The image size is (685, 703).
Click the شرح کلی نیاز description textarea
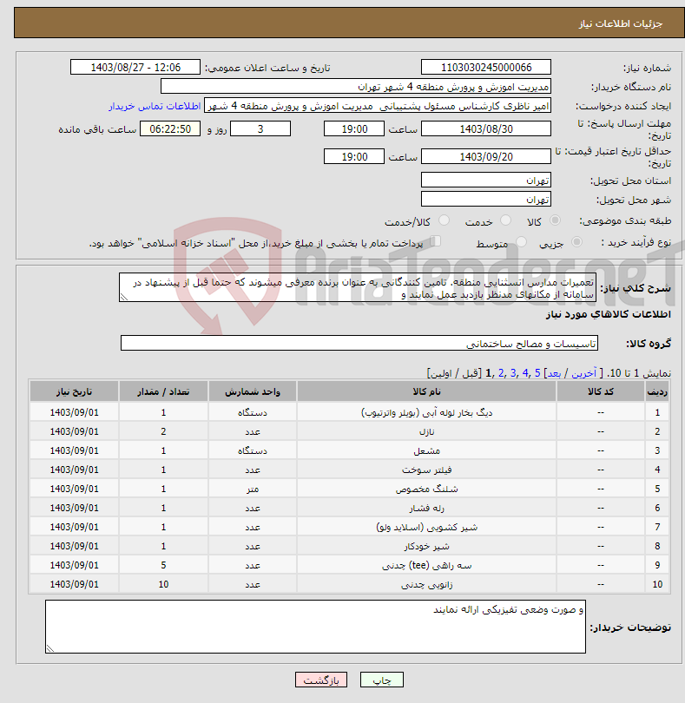(358, 287)
